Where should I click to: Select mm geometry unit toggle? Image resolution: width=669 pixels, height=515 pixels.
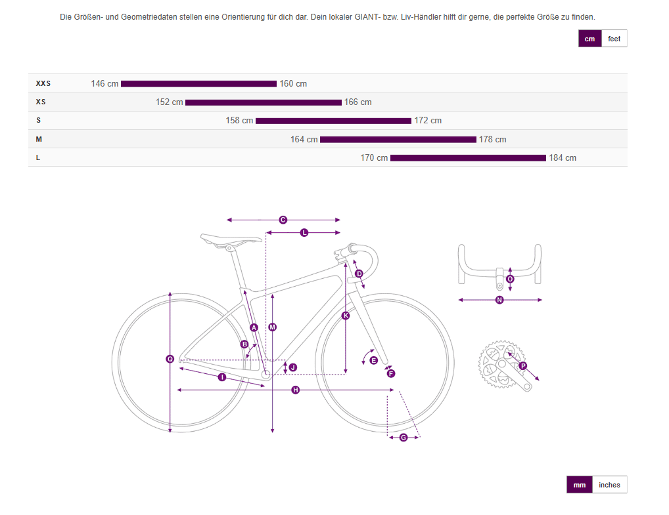[580, 485]
